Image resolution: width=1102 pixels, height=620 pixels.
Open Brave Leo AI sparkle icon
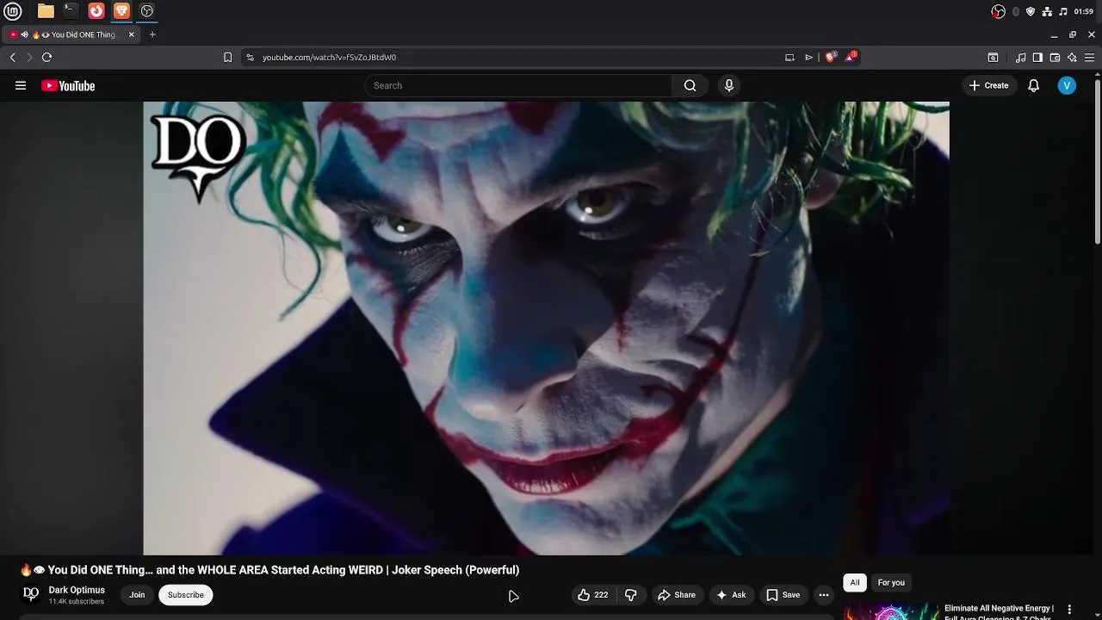[1072, 57]
